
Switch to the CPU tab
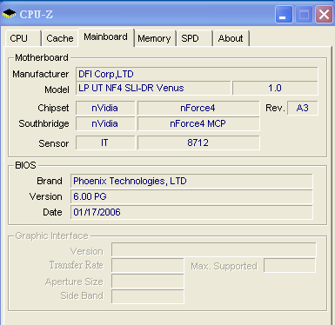tap(23, 38)
